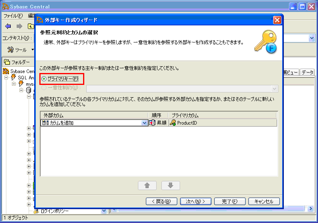Viewport: 318px width, 223px height.
Task: Click the 外部カラム column header
Action: pos(95,115)
